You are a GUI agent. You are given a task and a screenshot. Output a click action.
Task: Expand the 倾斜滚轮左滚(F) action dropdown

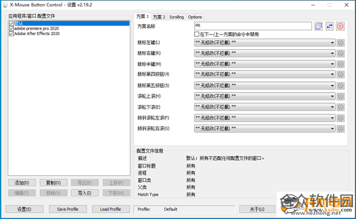[x=265, y=118]
